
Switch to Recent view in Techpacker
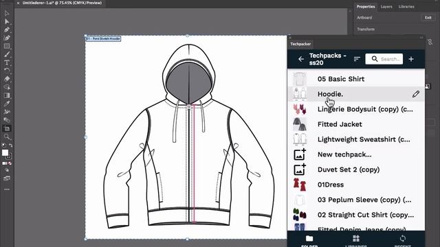click(x=403, y=241)
